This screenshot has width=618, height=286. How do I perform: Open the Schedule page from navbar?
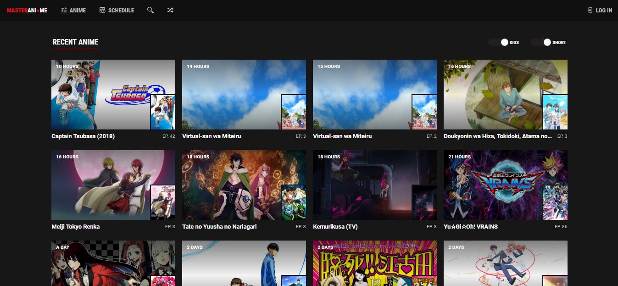(x=117, y=10)
